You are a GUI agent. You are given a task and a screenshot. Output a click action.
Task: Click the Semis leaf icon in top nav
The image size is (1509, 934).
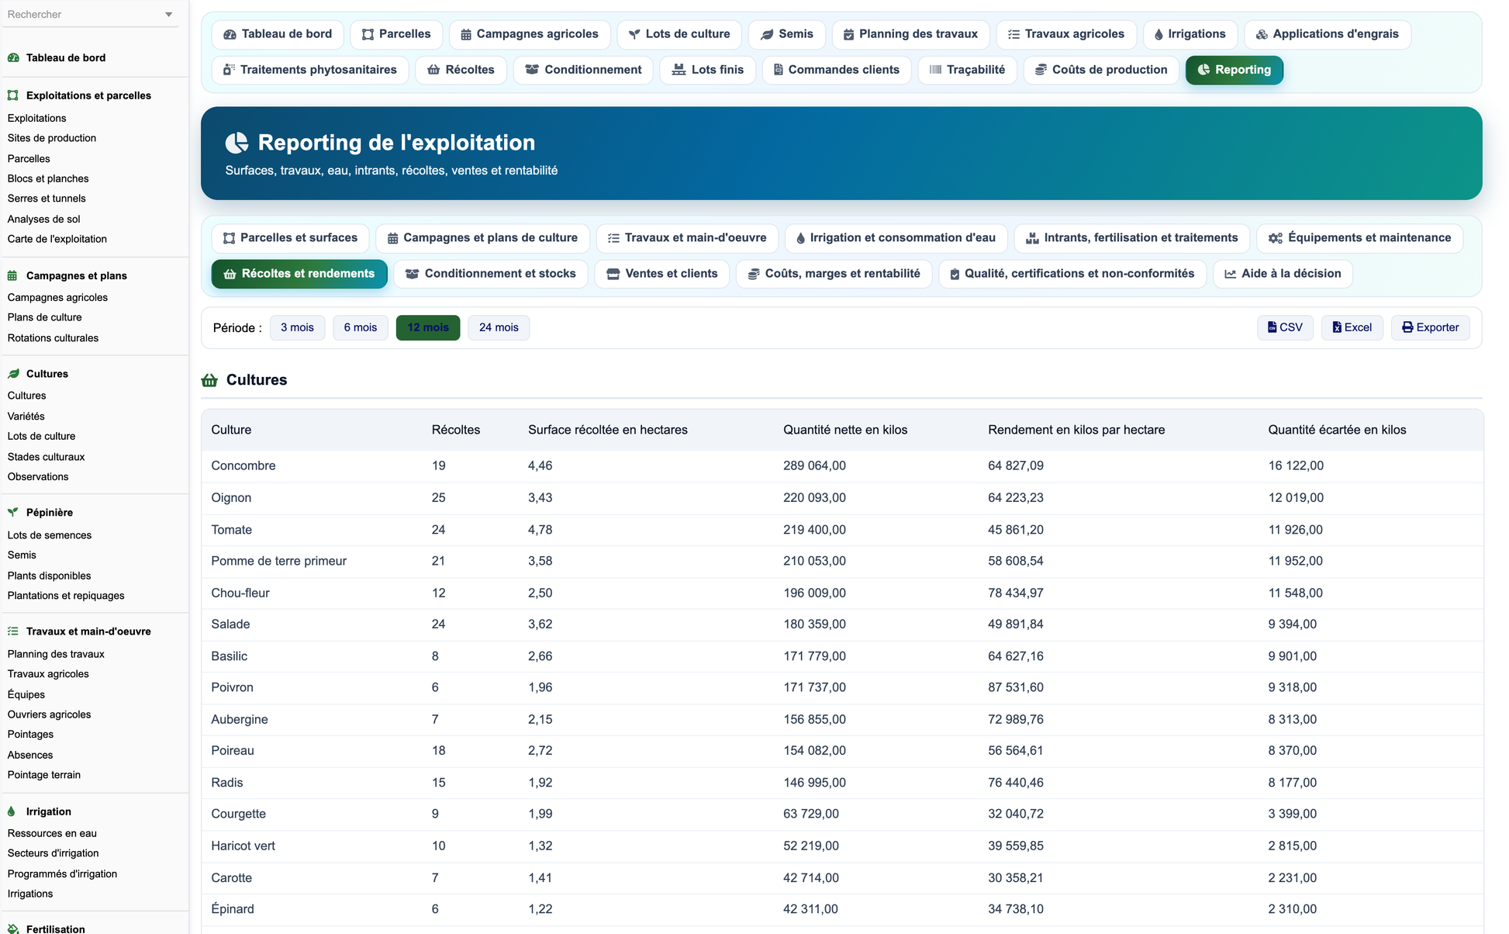tap(767, 34)
